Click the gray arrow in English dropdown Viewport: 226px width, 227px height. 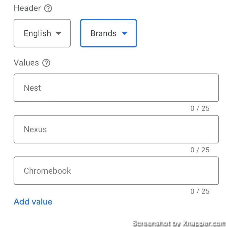[58, 33]
